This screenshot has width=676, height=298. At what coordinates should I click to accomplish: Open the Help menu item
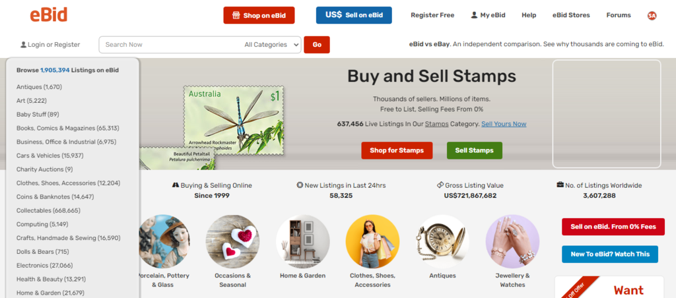pyautogui.click(x=529, y=15)
